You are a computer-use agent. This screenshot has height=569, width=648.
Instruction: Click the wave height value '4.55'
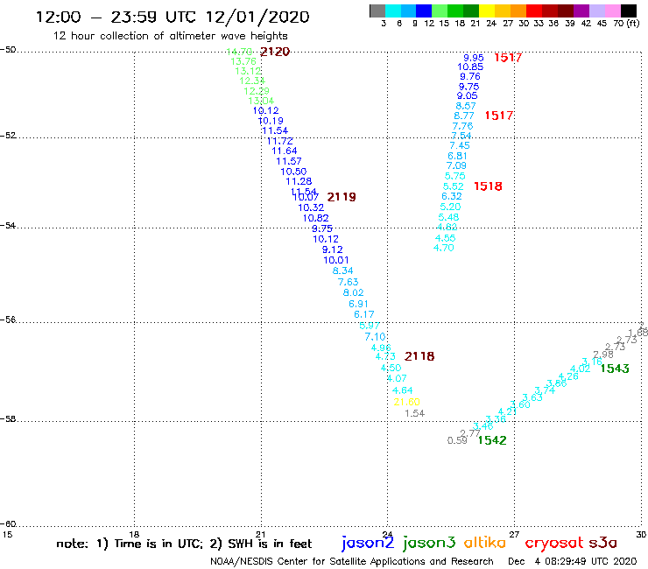[446, 238]
